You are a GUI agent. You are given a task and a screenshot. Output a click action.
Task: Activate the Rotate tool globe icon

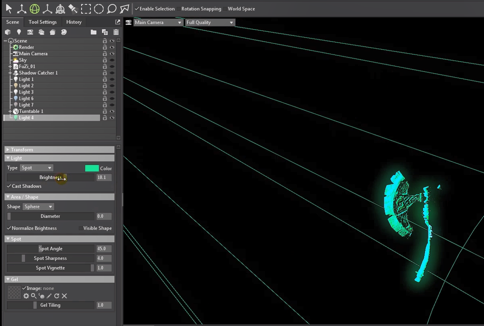click(34, 9)
